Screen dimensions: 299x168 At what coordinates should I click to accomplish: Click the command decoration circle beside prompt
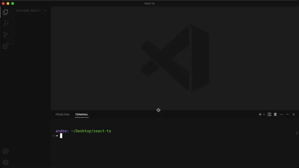pos(53,136)
